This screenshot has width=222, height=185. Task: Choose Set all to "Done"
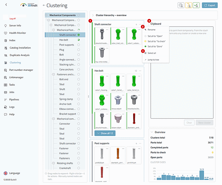pos(156,46)
